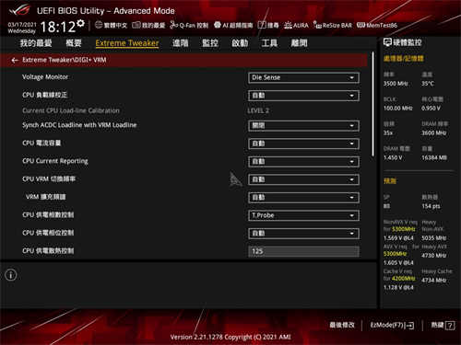Open the 搜尋 search tool
Screen dimensions: 461x345
coord(268,25)
